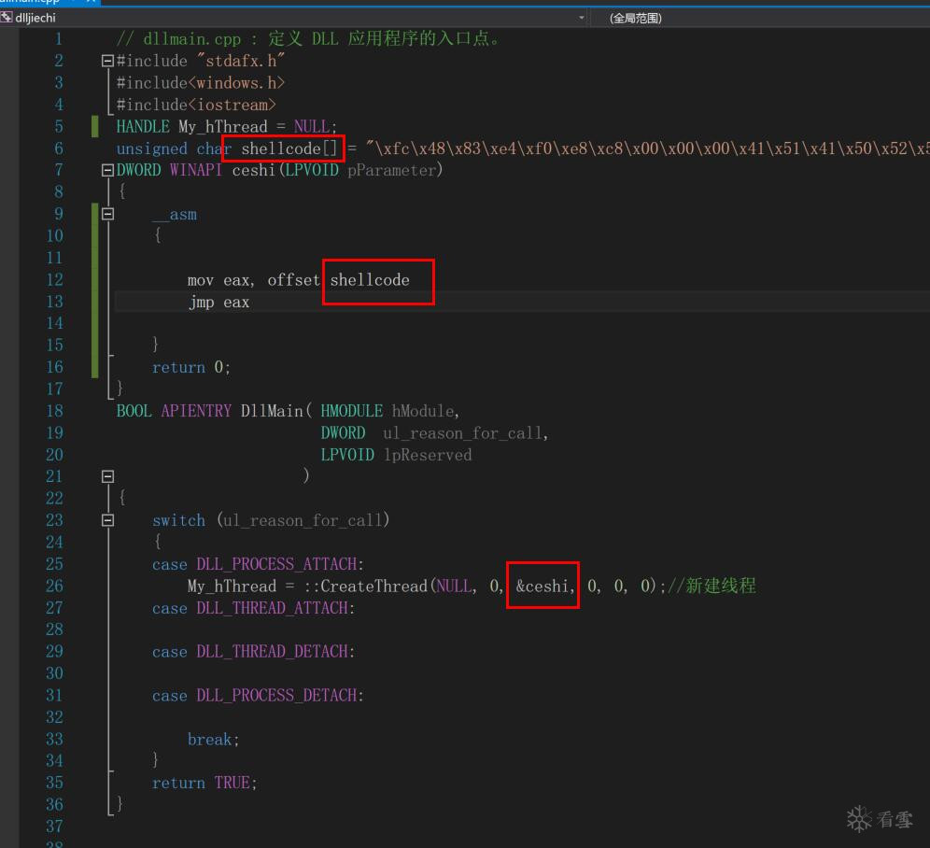Click '&ceshi' argument in CreateThread

pos(542,587)
